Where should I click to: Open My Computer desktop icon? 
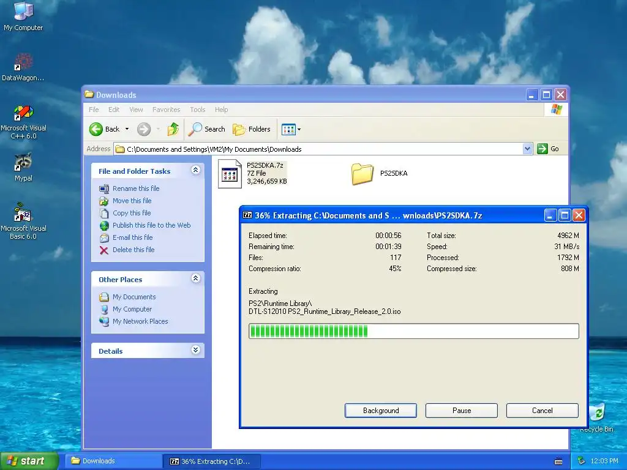tap(23, 16)
